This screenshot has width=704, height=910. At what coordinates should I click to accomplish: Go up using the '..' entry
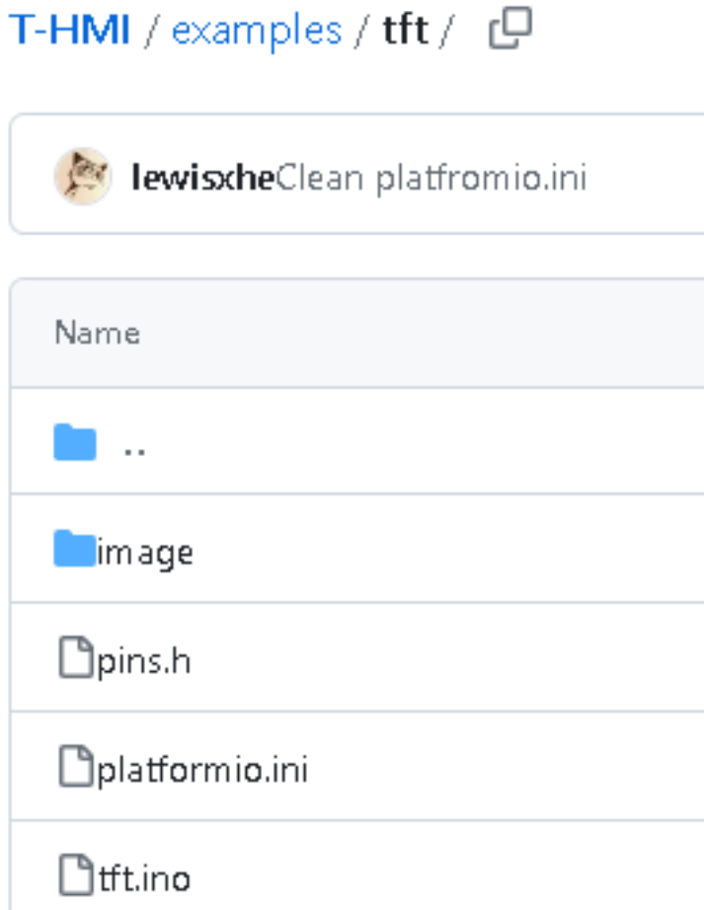tap(134, 450)
